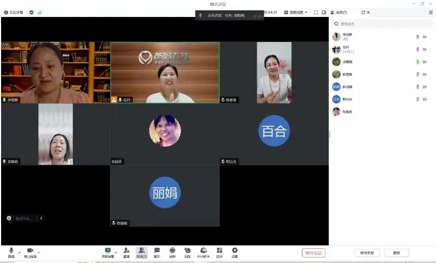This screenshot has height=263, width=436.
Task: Stop video using camera button
Action: coord(30,251)
